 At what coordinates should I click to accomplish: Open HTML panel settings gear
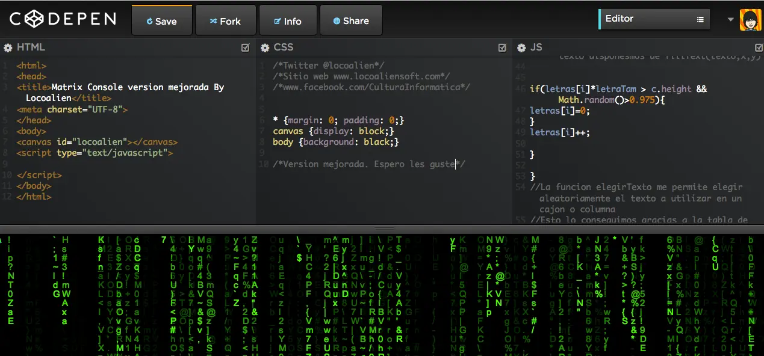8,48
